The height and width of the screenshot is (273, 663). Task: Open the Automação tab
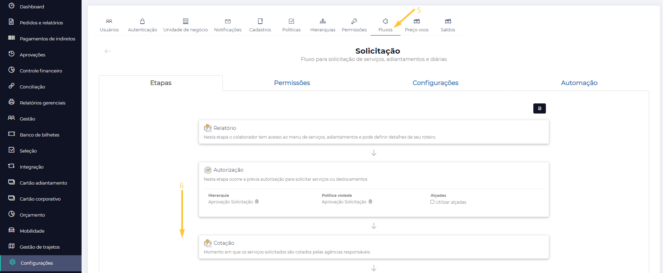[579, 83]
